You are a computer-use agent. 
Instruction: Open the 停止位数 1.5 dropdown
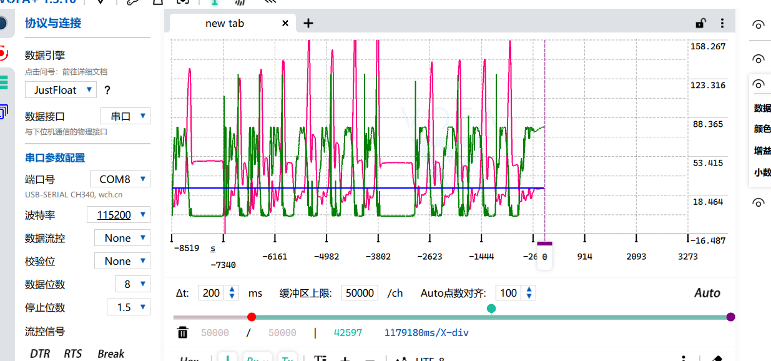coord(129,307)
